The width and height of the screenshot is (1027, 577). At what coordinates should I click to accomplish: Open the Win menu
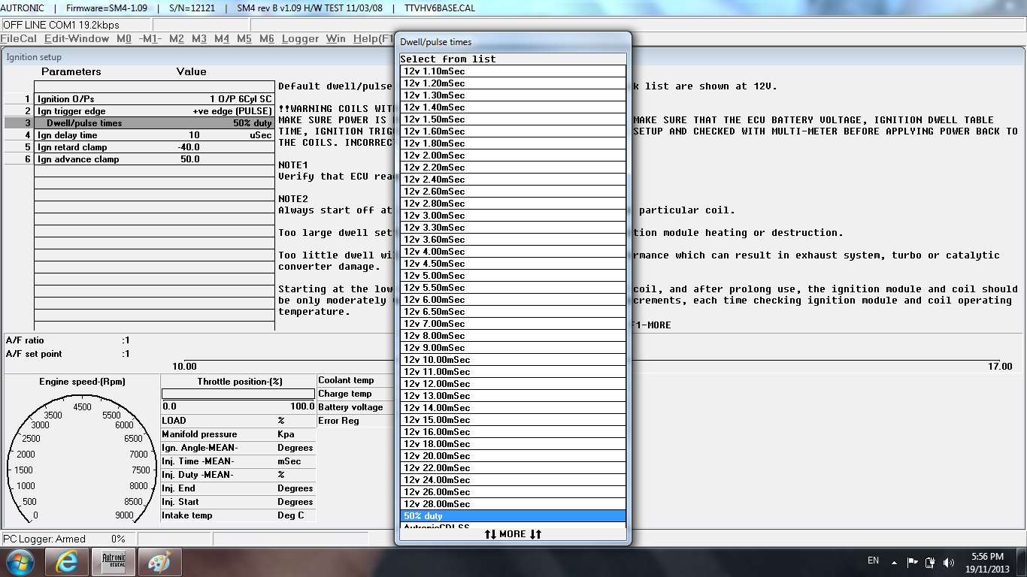click(x=335, y=38)
